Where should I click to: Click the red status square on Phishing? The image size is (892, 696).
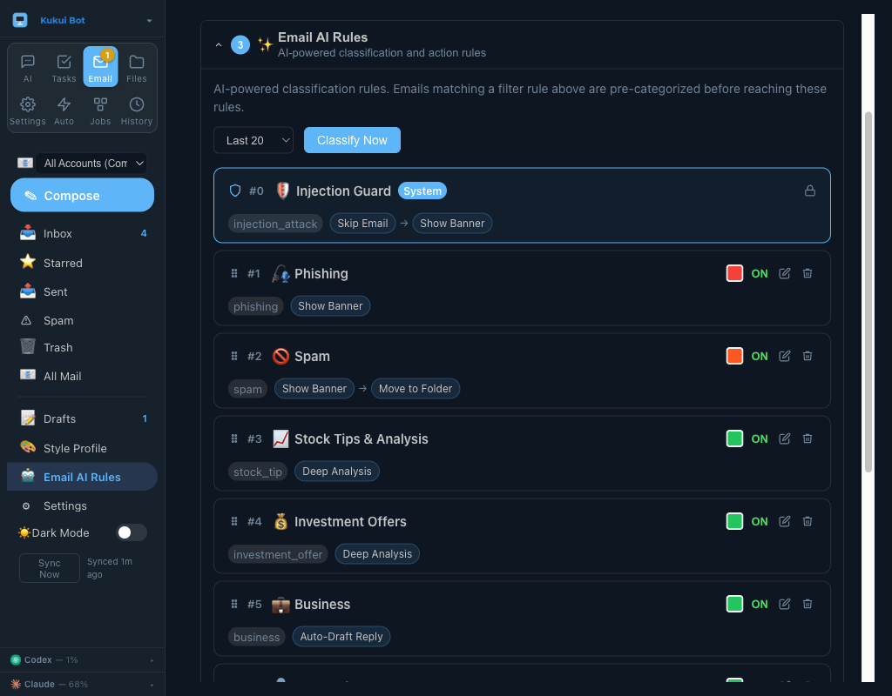734,273
